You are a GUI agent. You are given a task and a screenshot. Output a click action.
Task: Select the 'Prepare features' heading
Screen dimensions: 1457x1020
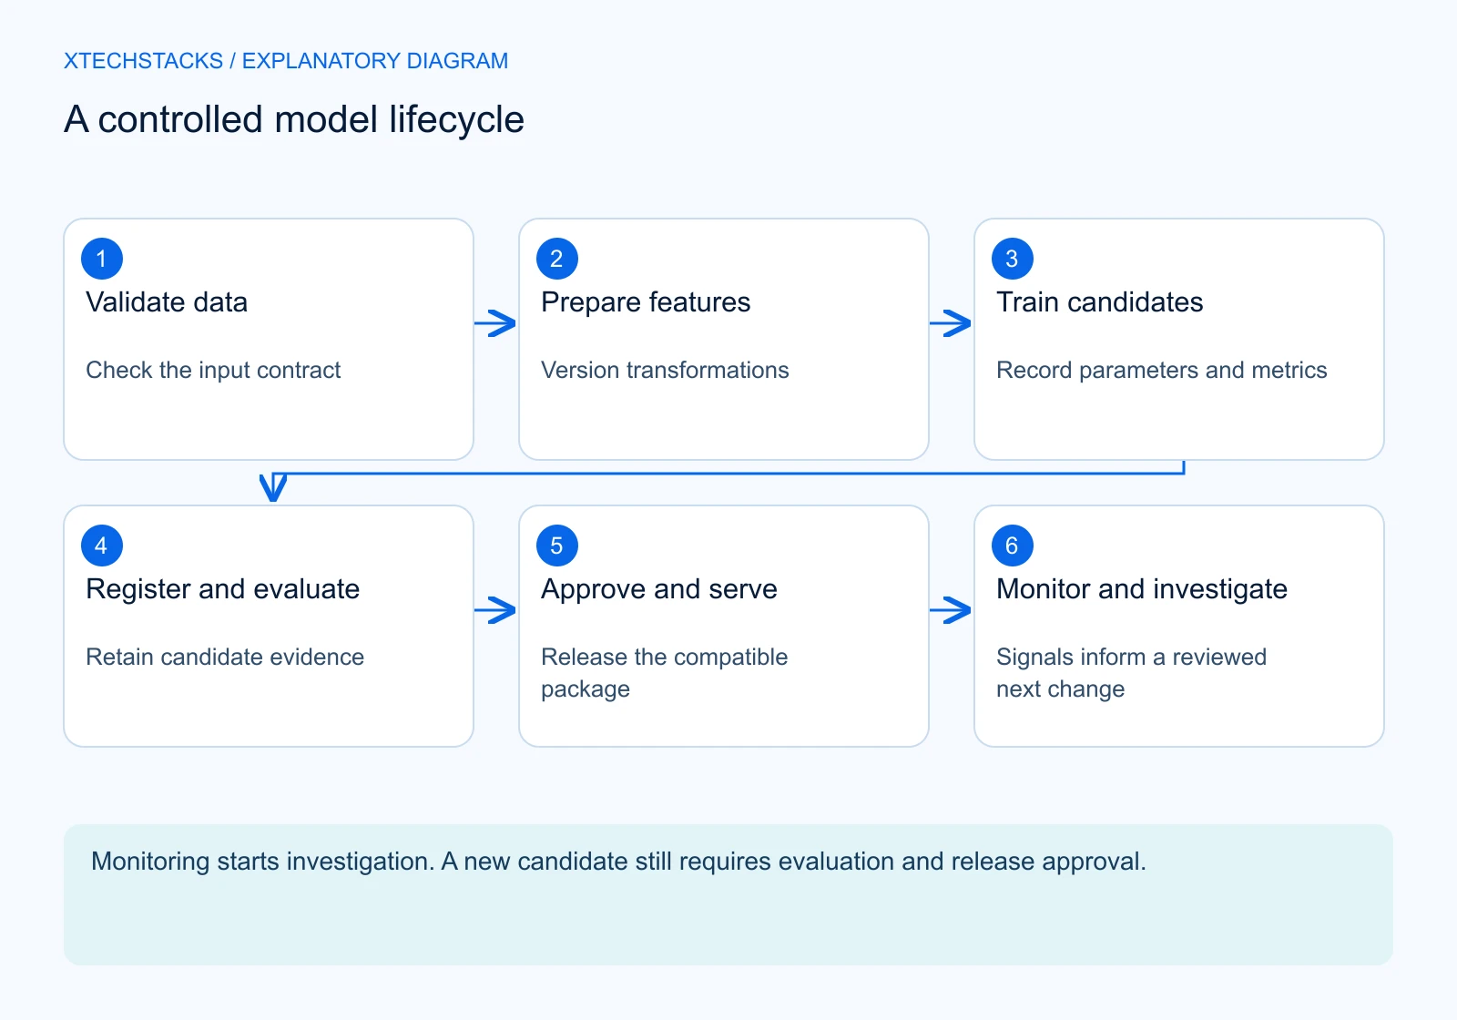point(646,302)
